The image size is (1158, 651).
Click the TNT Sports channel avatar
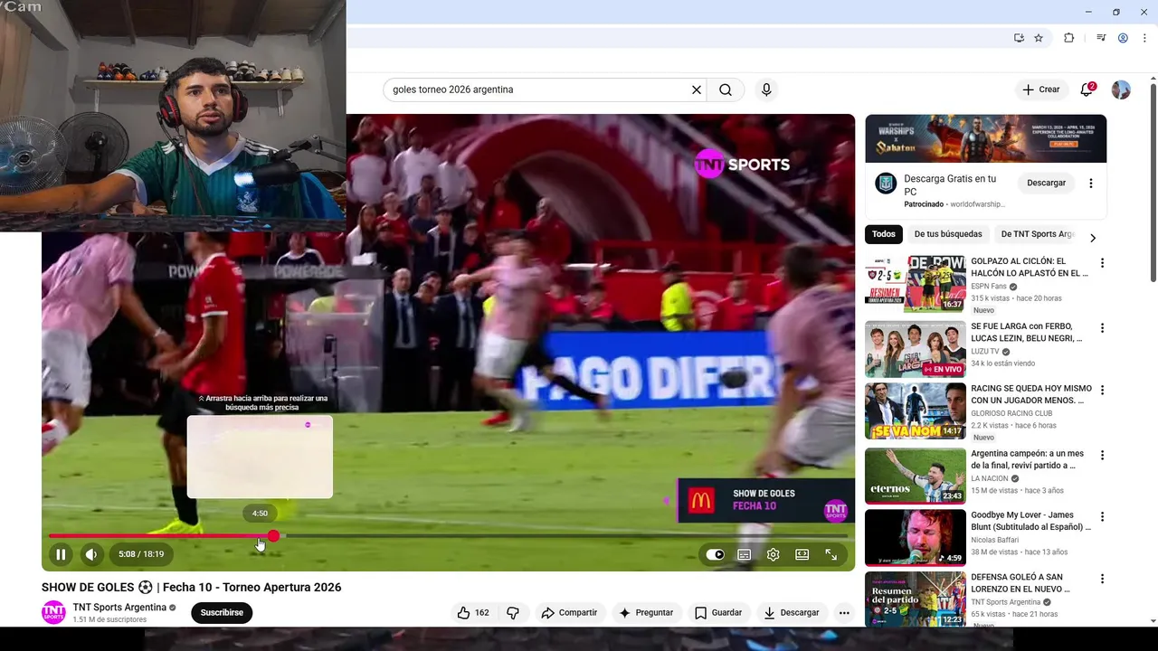[x=53, y=612]
